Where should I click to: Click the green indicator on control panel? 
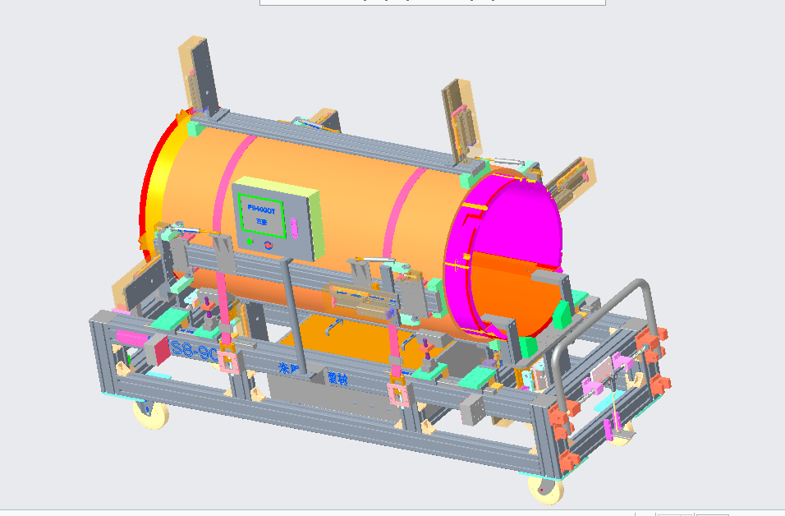point(250,242)
